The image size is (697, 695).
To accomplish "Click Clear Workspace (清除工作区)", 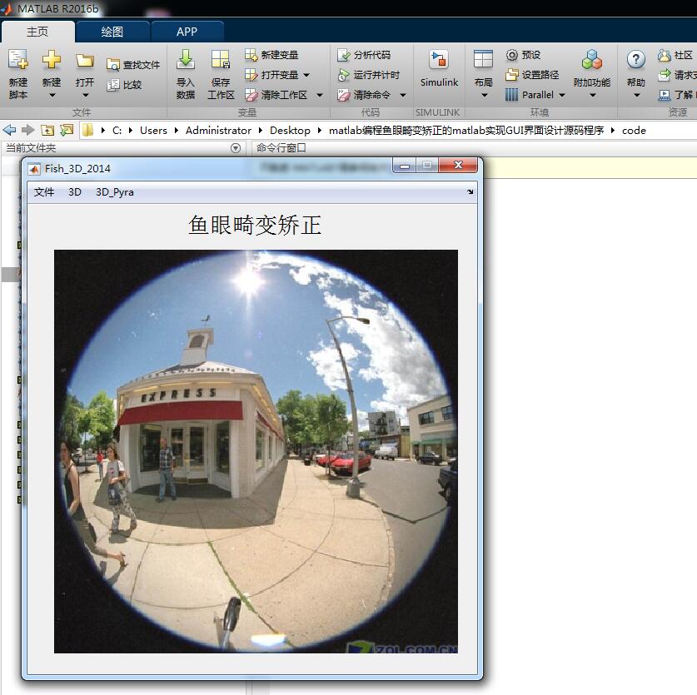I will point(276,95).
